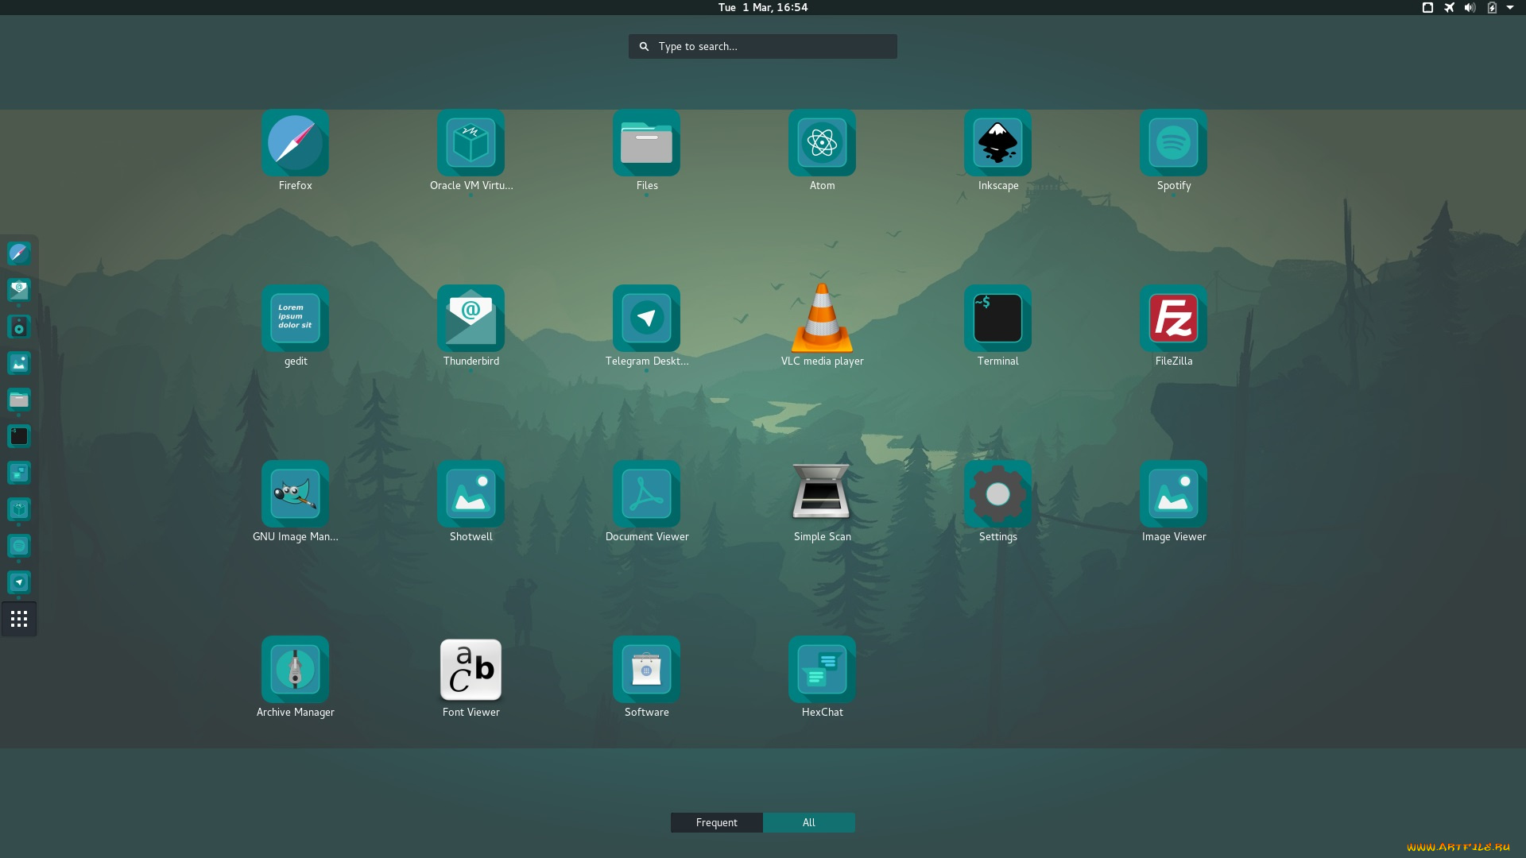Launch Spotify from the grid
This screenshot has height=858, width=1526.
click(x=1173, y=144)
